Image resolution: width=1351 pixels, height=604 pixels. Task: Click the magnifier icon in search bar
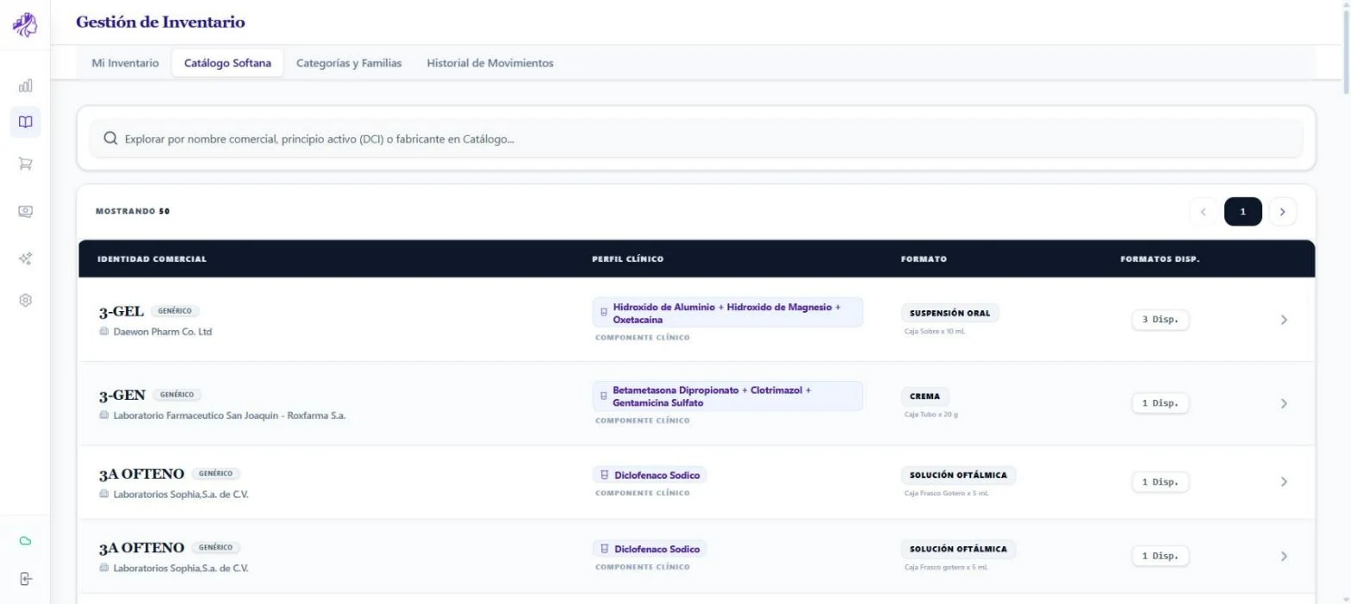[x=110, y=139]
